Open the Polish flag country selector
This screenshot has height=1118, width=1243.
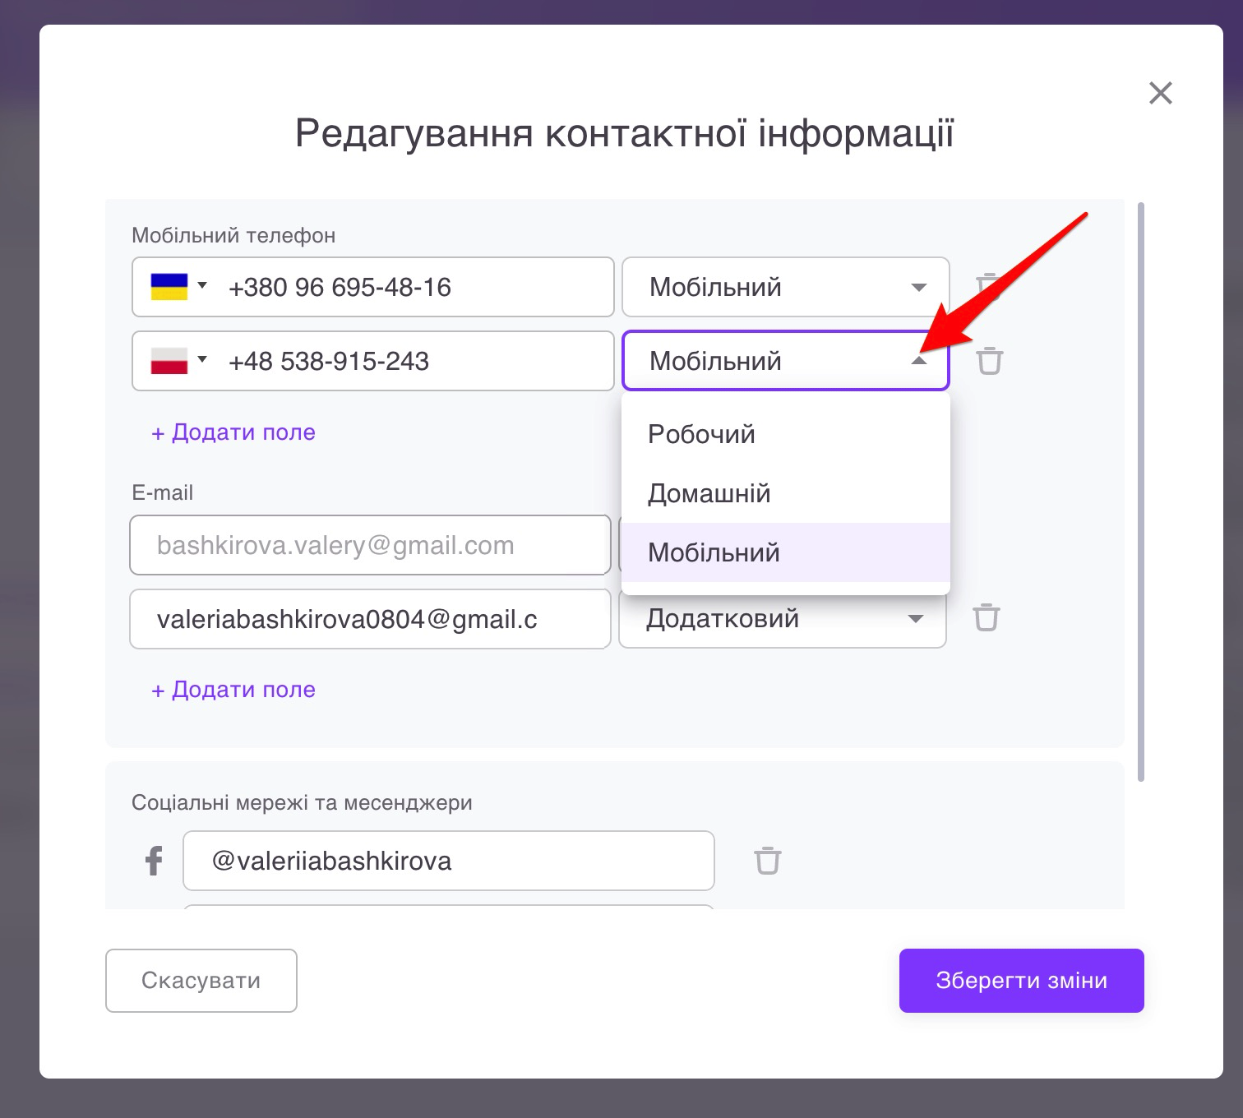tap(178, 361)
